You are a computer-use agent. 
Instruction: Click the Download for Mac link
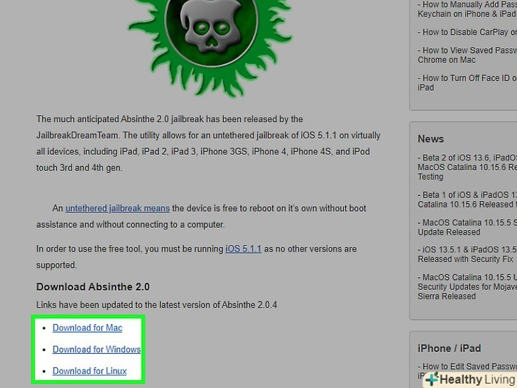pos(87,328)
